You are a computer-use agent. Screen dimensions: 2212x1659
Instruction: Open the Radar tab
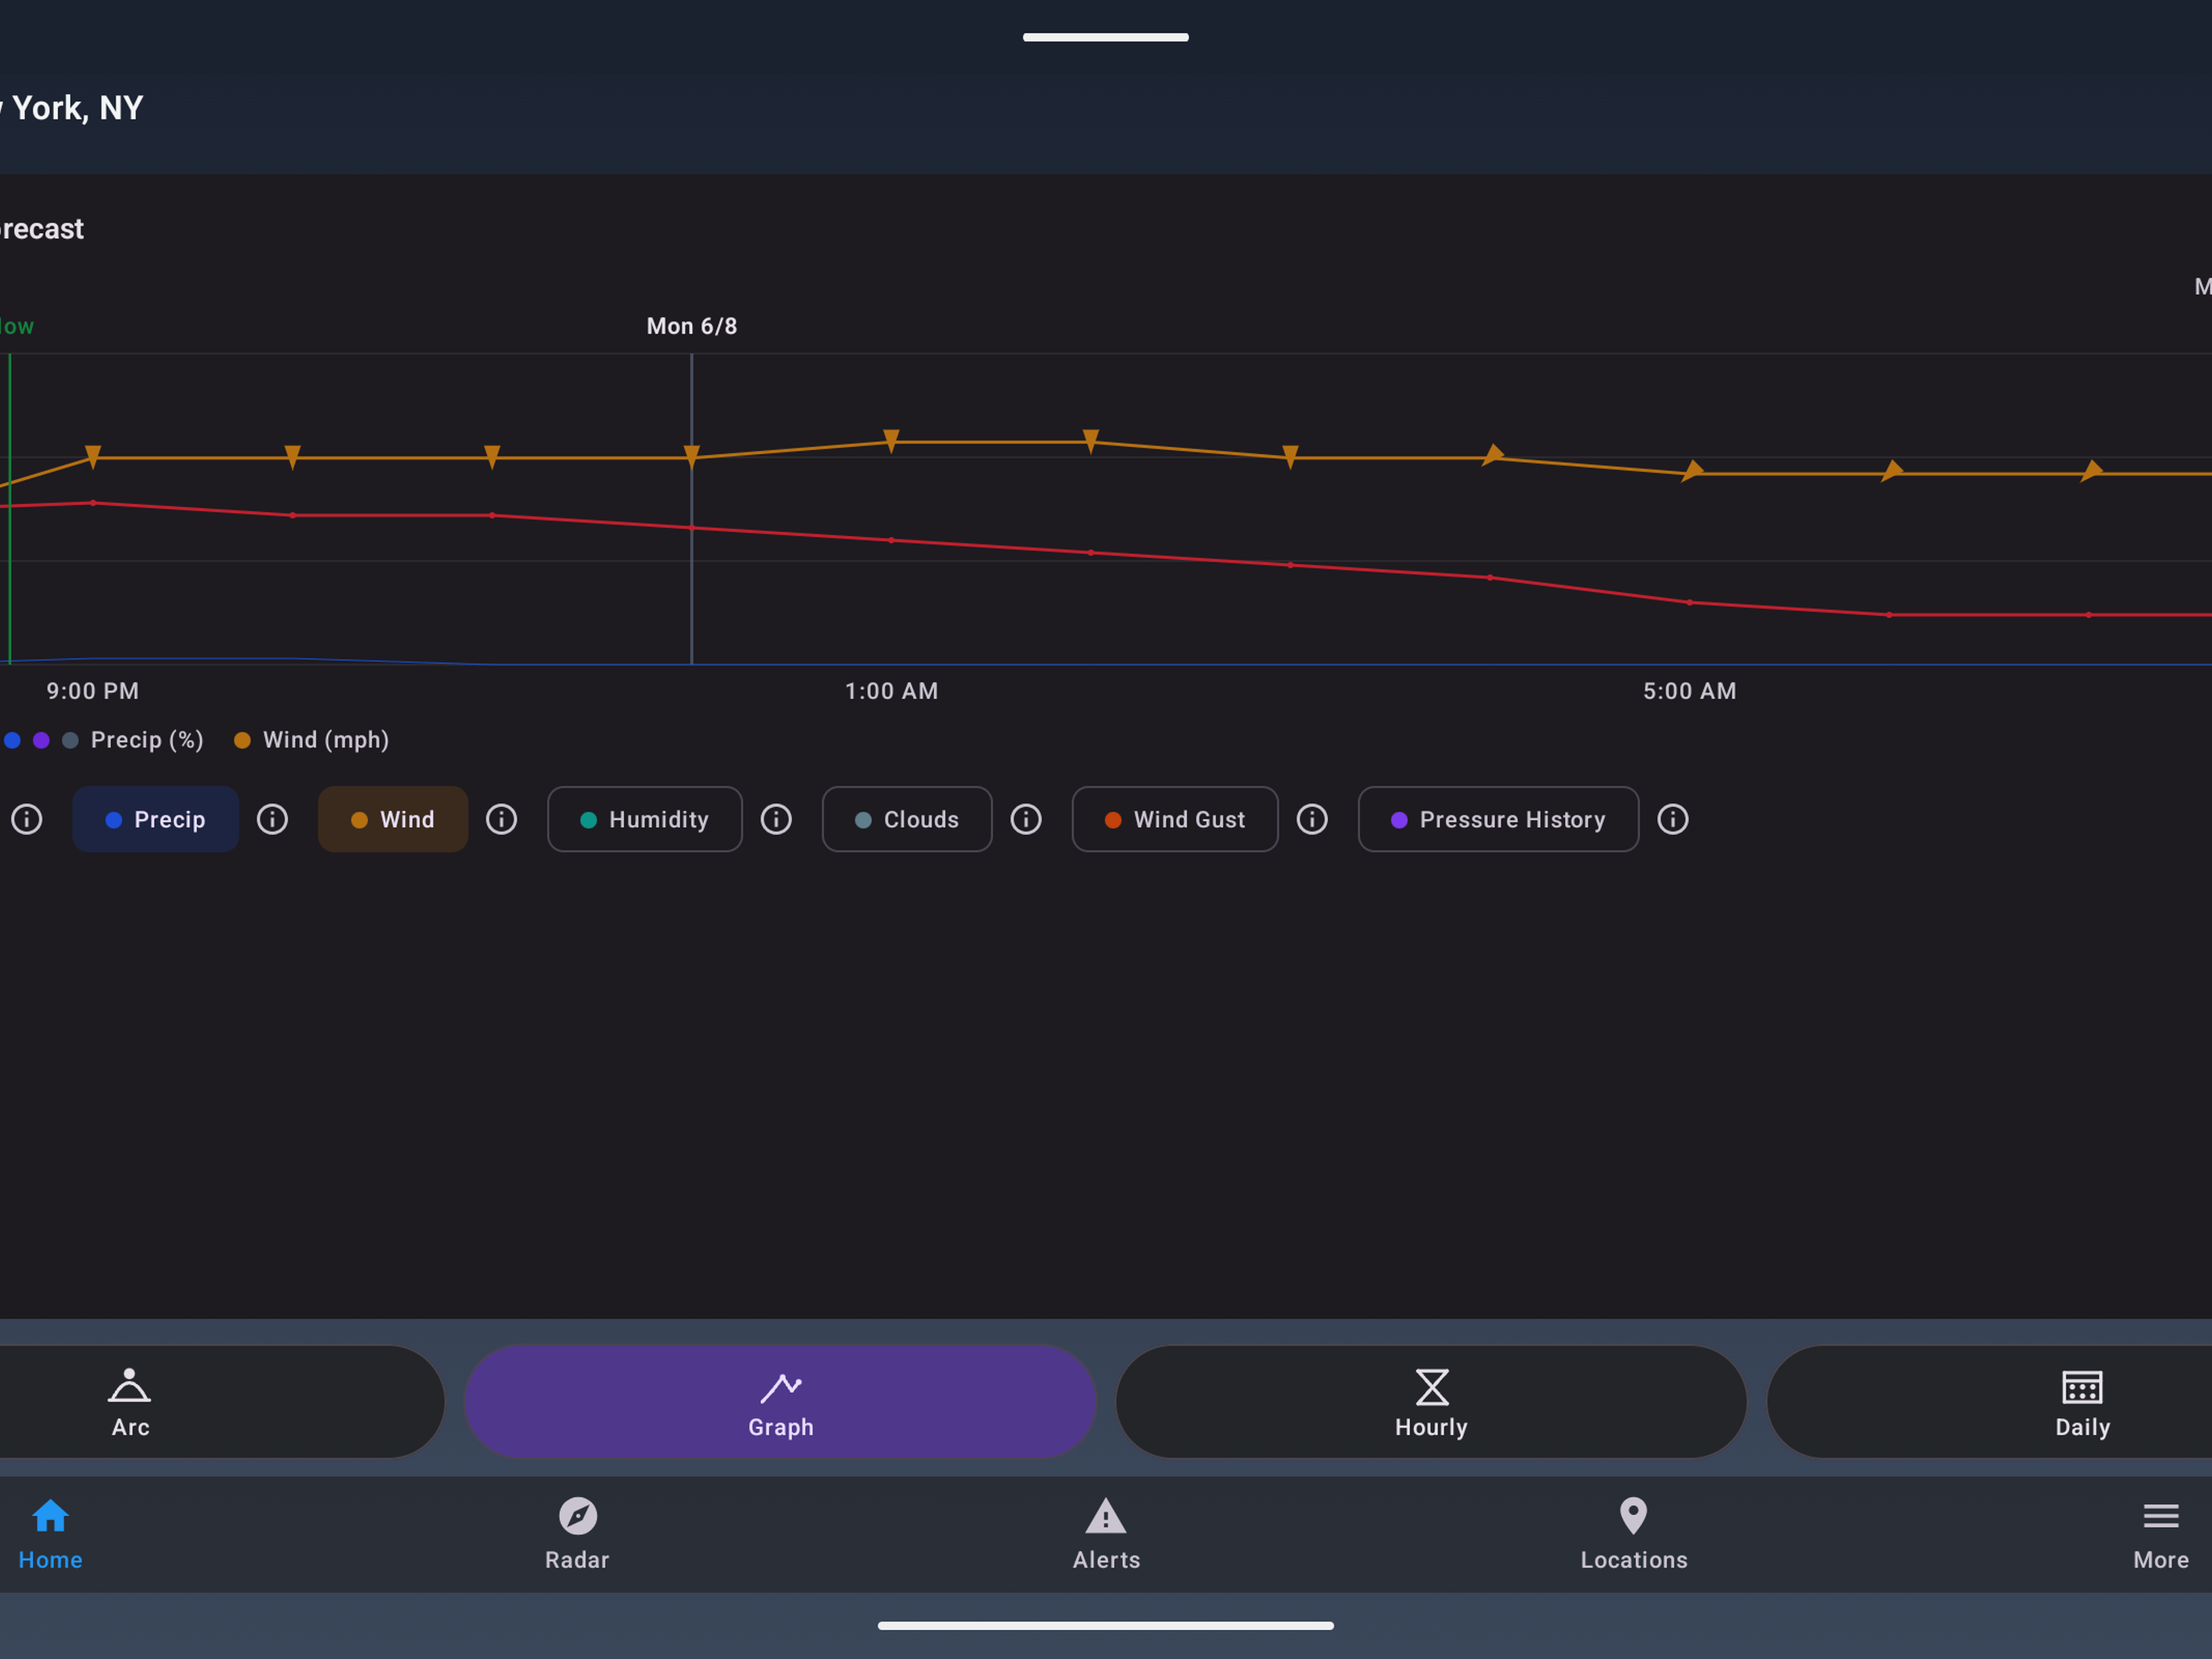[577, 1534]
